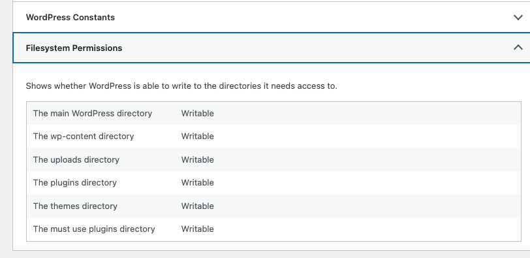Click Writable status of themes directory

coord(197,206)
